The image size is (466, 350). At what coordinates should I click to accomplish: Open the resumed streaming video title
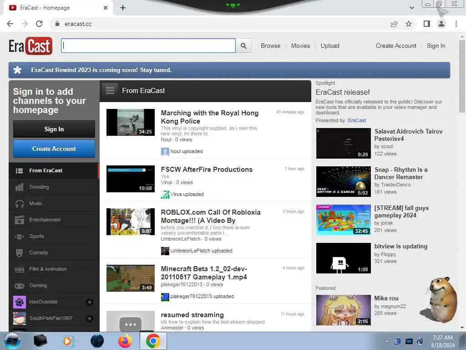click(x=192, y=315)
